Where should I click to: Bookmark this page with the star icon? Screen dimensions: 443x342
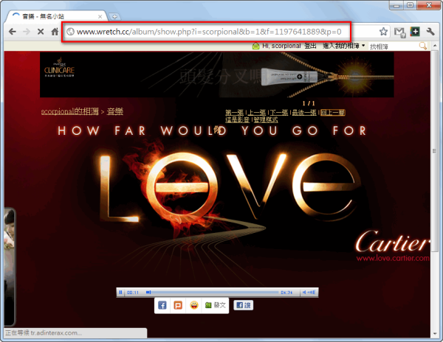[x=383, y=31]
